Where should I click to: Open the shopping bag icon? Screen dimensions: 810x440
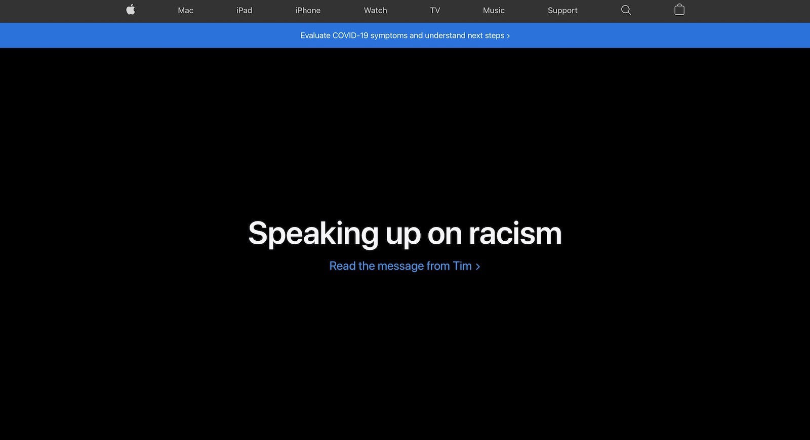click(679, 10)
